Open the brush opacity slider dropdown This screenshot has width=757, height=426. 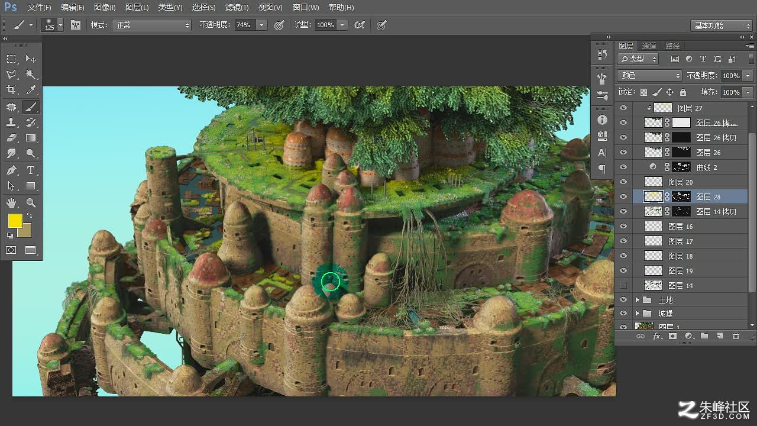262,25
